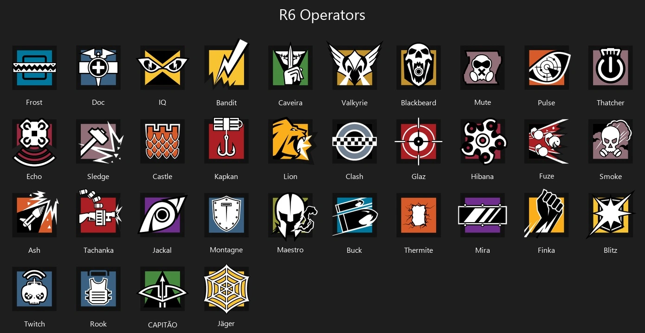Click Finka's raised fist icon
The height and width of the screenshot is (333, 645).
[547, 213]
